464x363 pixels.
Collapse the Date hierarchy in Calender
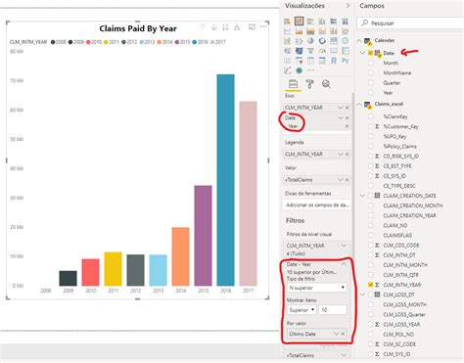pyautogui.click(x=362, y=53)
